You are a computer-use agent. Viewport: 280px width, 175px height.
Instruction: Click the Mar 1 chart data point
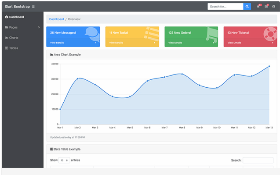[x=60, y=109]
